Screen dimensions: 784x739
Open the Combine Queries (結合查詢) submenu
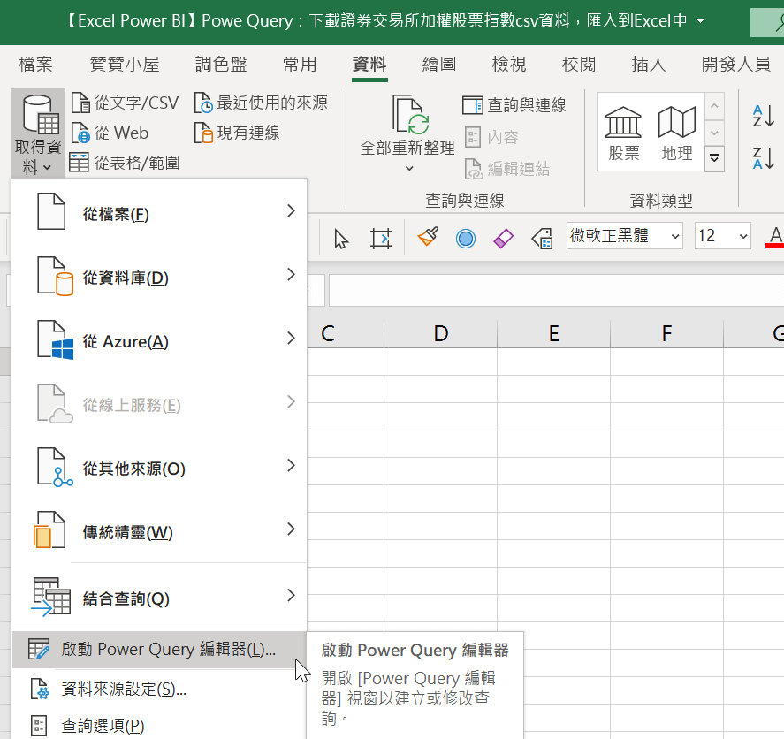point(159,597)
